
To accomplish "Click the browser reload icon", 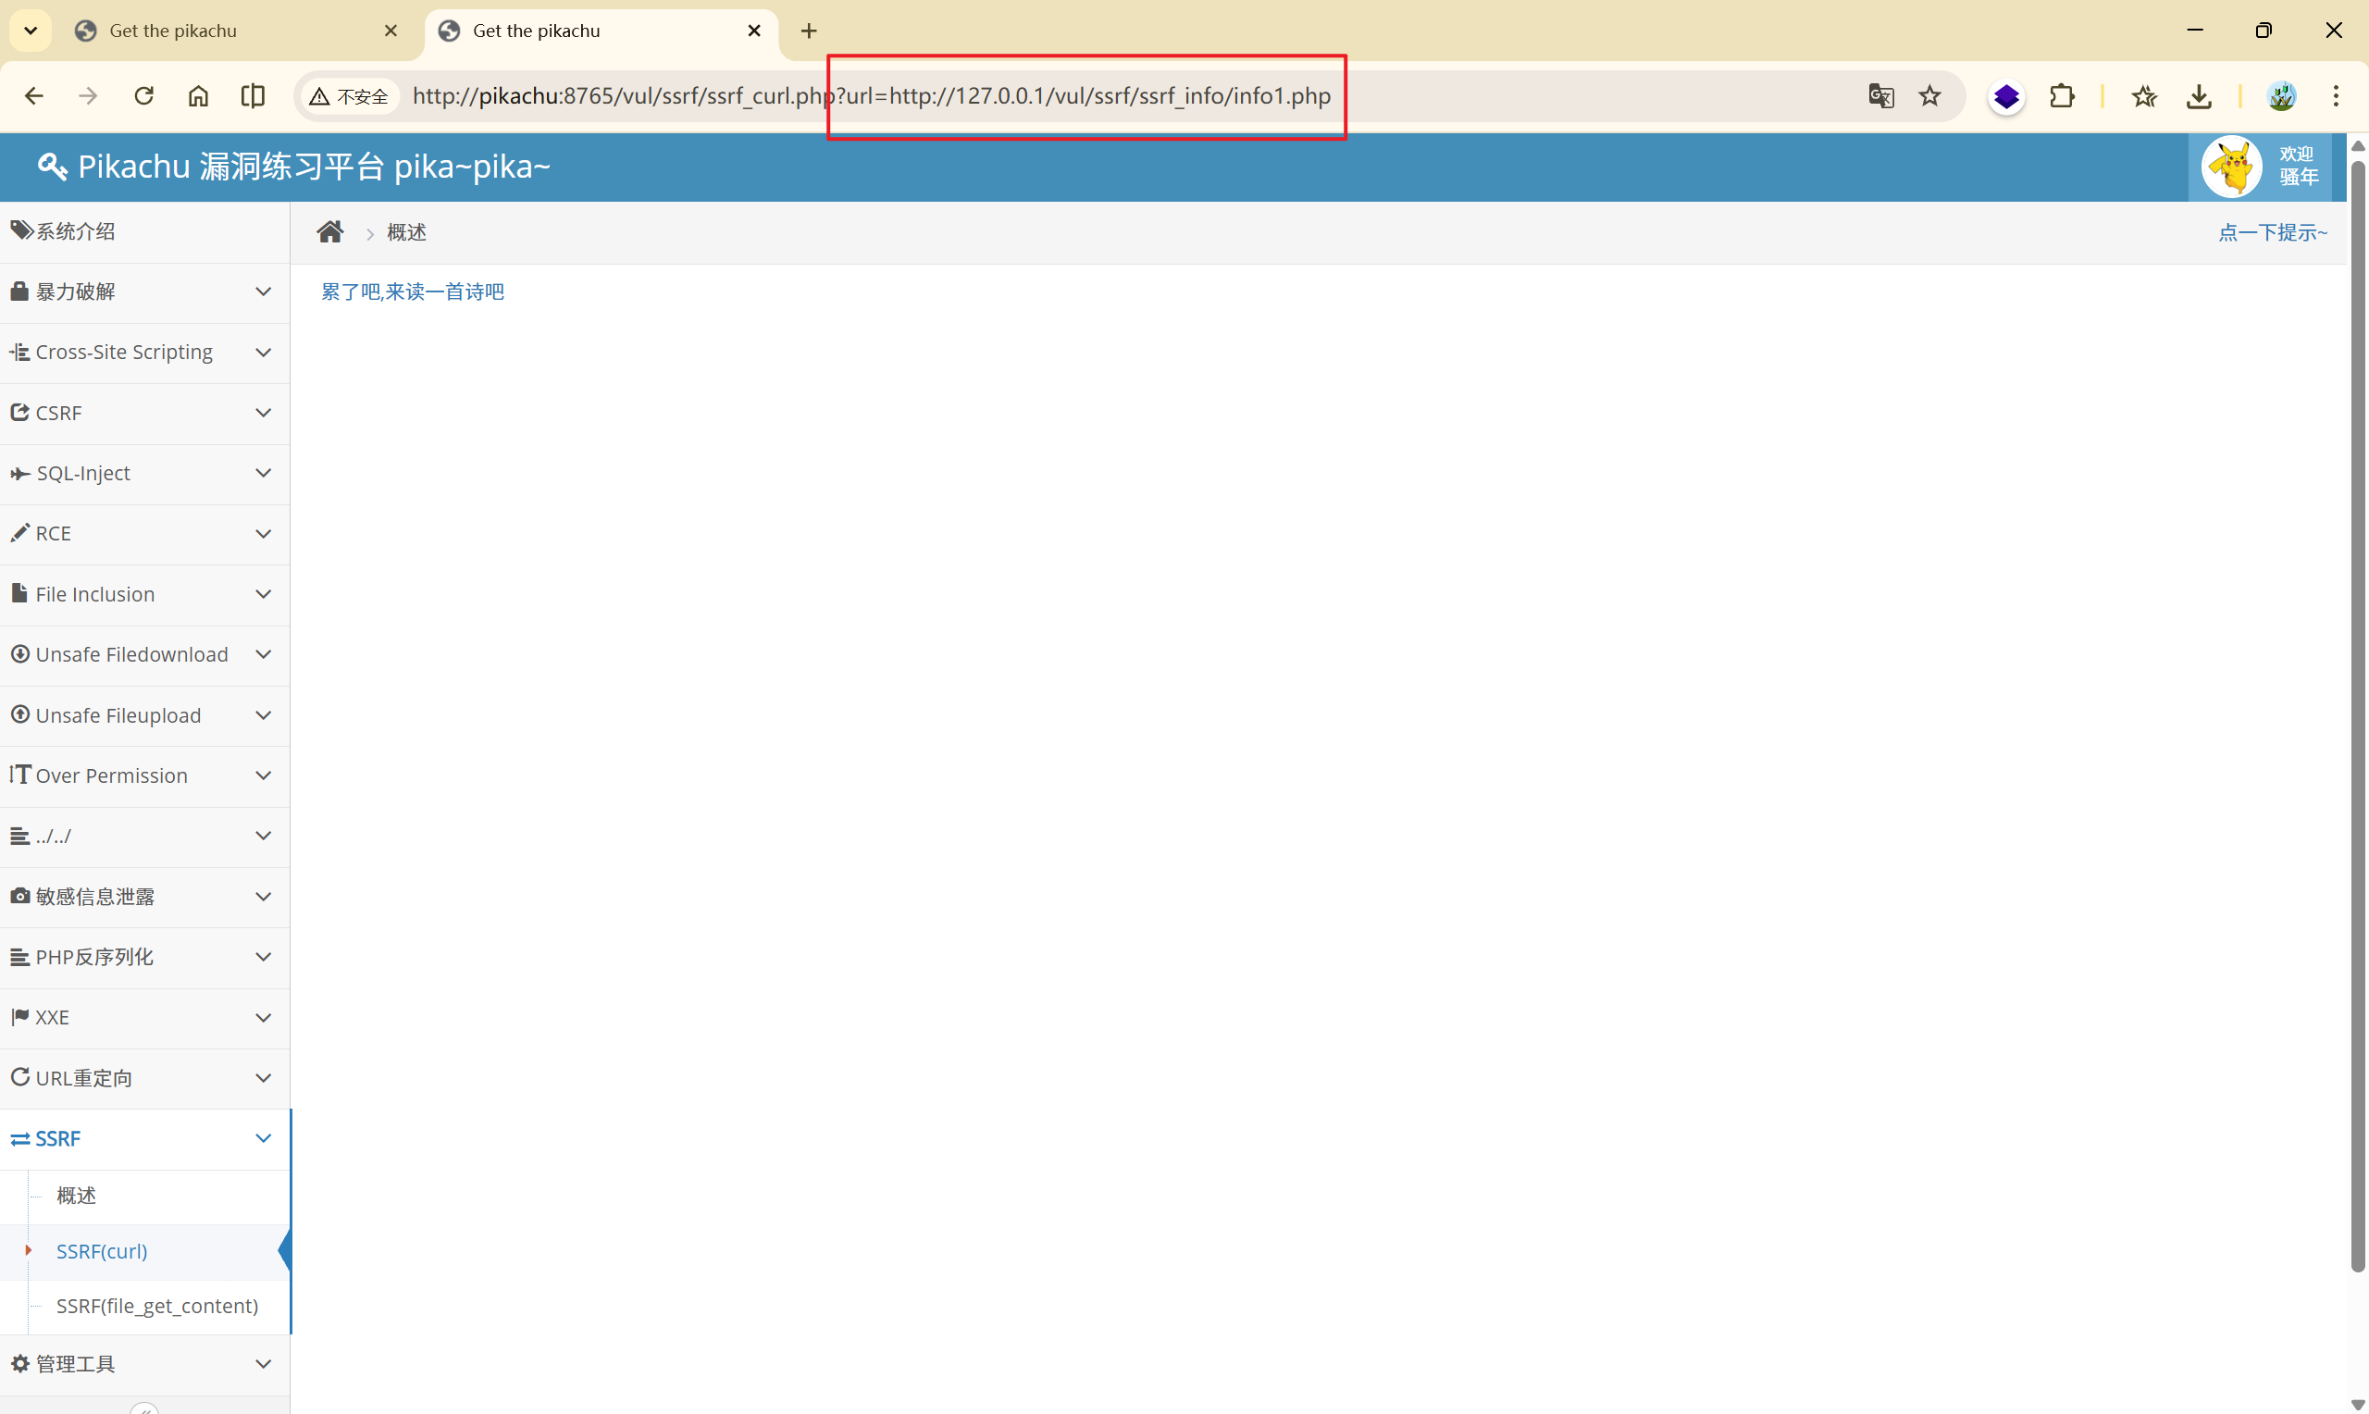I will click(x=143, y=95).
